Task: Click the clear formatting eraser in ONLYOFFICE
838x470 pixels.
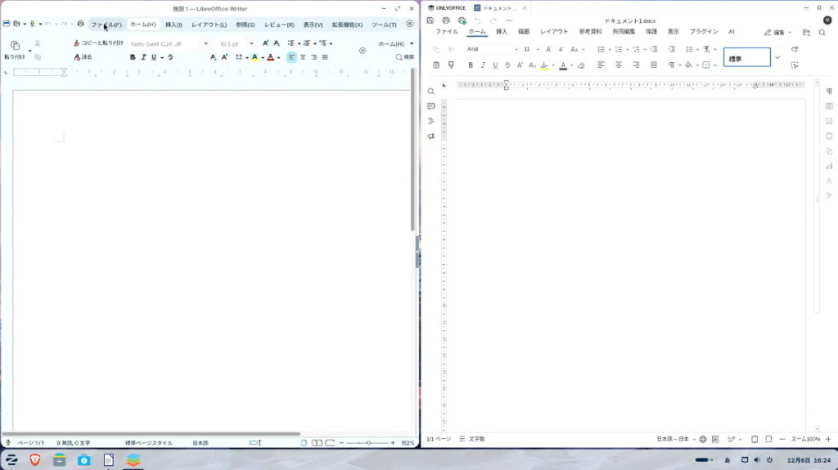Action: tap(581, 65)
